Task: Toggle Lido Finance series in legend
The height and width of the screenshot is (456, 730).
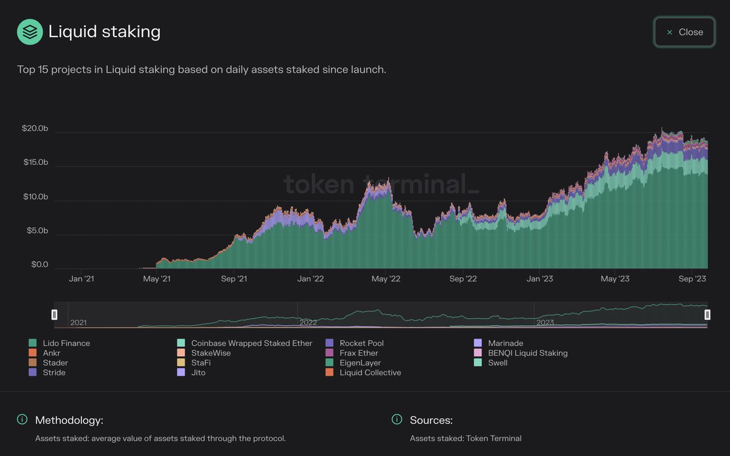Action: pyautogui.click(x=60, y=343)
